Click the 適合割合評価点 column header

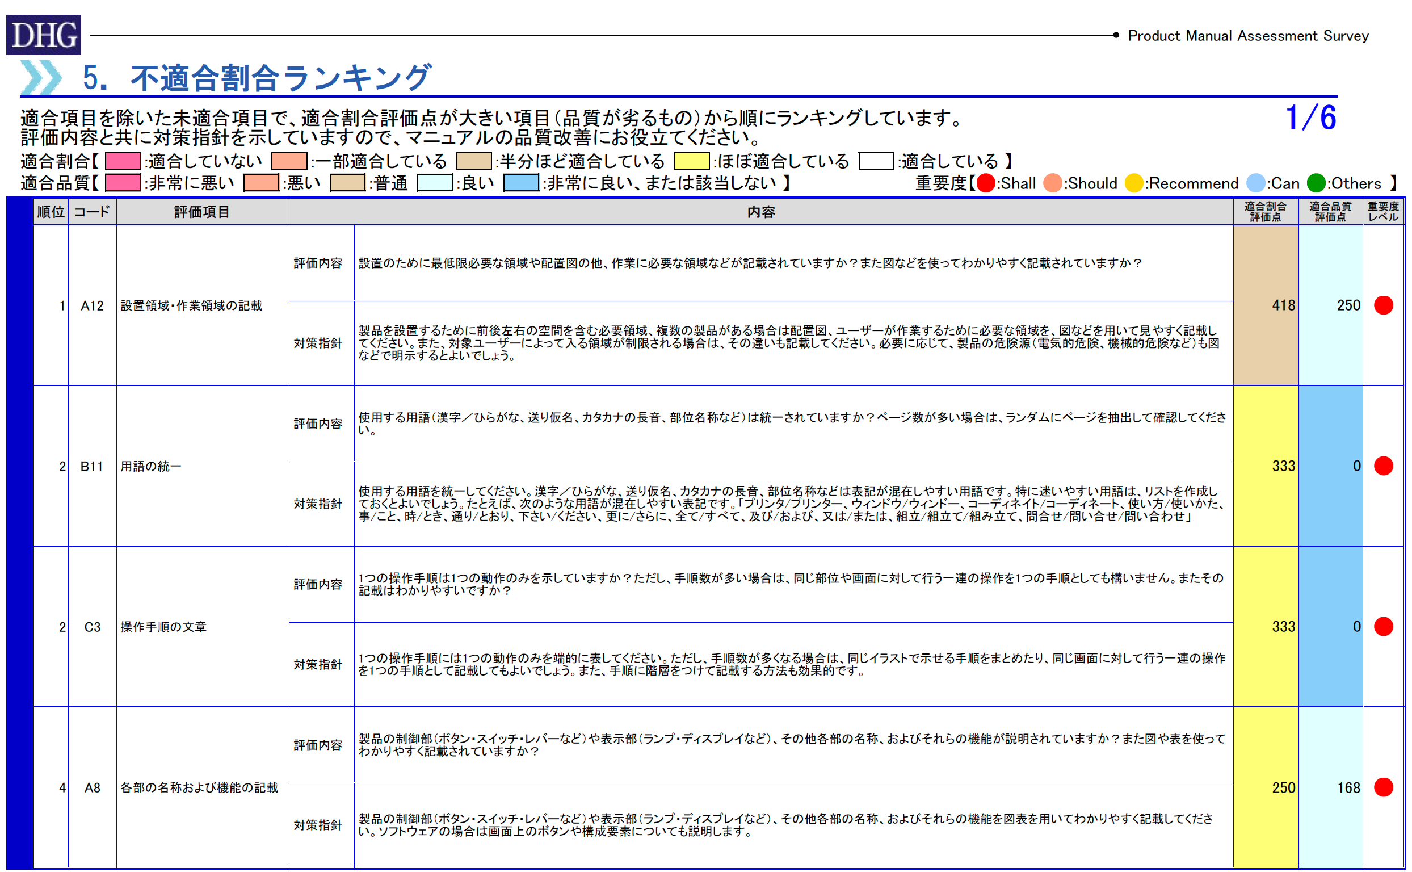point(1265,212)
